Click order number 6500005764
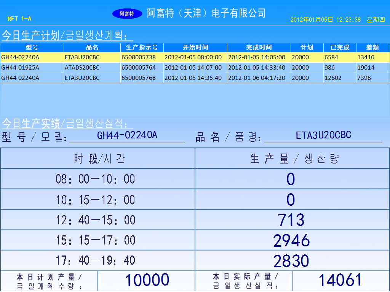This screenshot has height=292, width=390. tap(142, 68)
